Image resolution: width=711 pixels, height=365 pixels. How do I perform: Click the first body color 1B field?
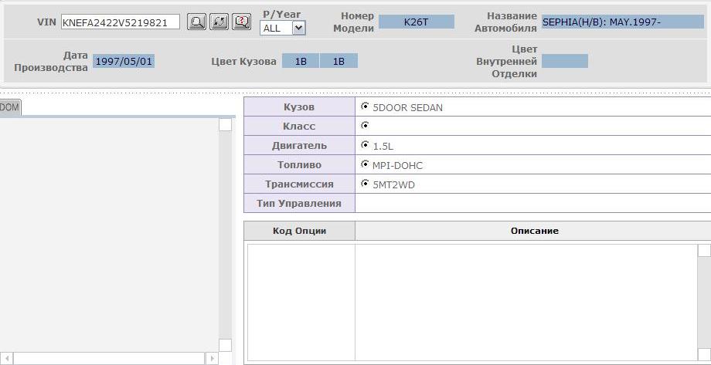click(x=301, y=61)
